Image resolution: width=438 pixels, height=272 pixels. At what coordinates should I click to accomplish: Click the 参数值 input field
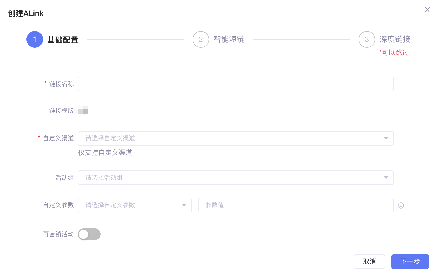pyautogui.click(x=296, y=205)
